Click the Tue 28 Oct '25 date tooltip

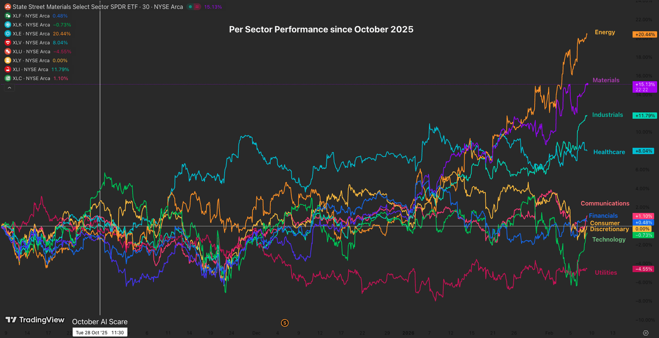point(99,332)
